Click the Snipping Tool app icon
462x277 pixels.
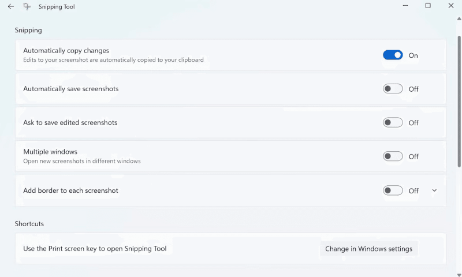[x=27, y=6]
